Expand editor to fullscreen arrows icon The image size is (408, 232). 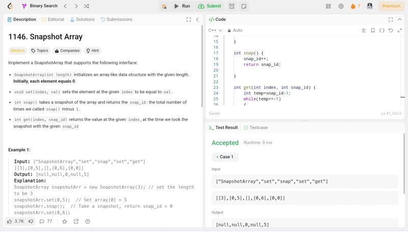(400, 31)
